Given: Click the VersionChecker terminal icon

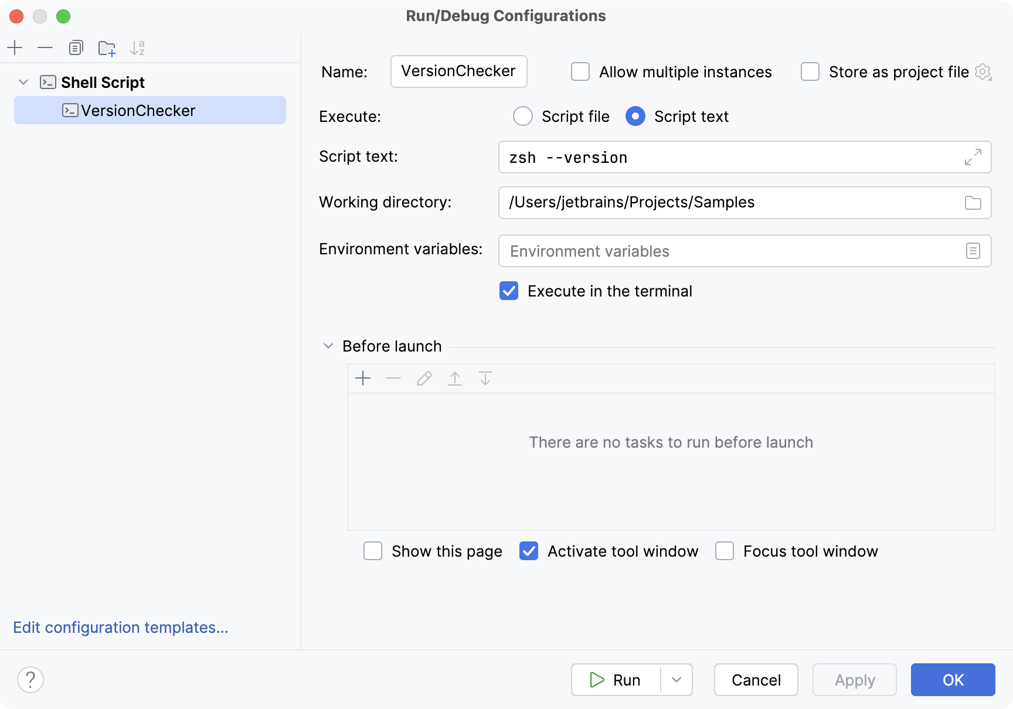Looking at the screenshot, I should [x=70, y=110].
